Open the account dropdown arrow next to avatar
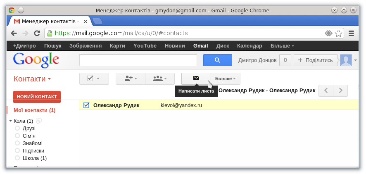The width and height of the screenshot is (366, 174). tap(355, 60)
